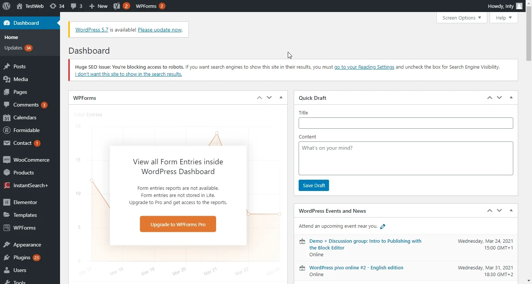Move WPForms widget down
Screen dimensions: 532x284
click(269, 98)
